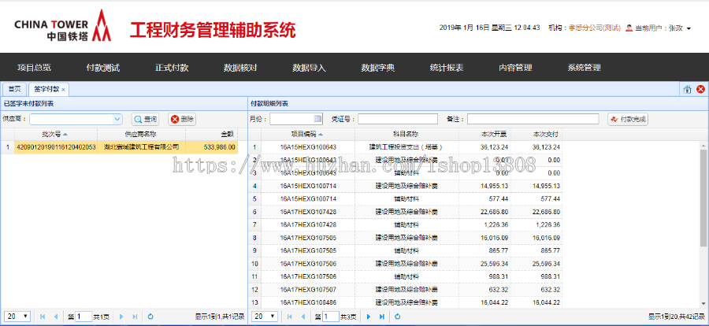Refresh the payment details list
709x326 pixels.
(398, 317)
